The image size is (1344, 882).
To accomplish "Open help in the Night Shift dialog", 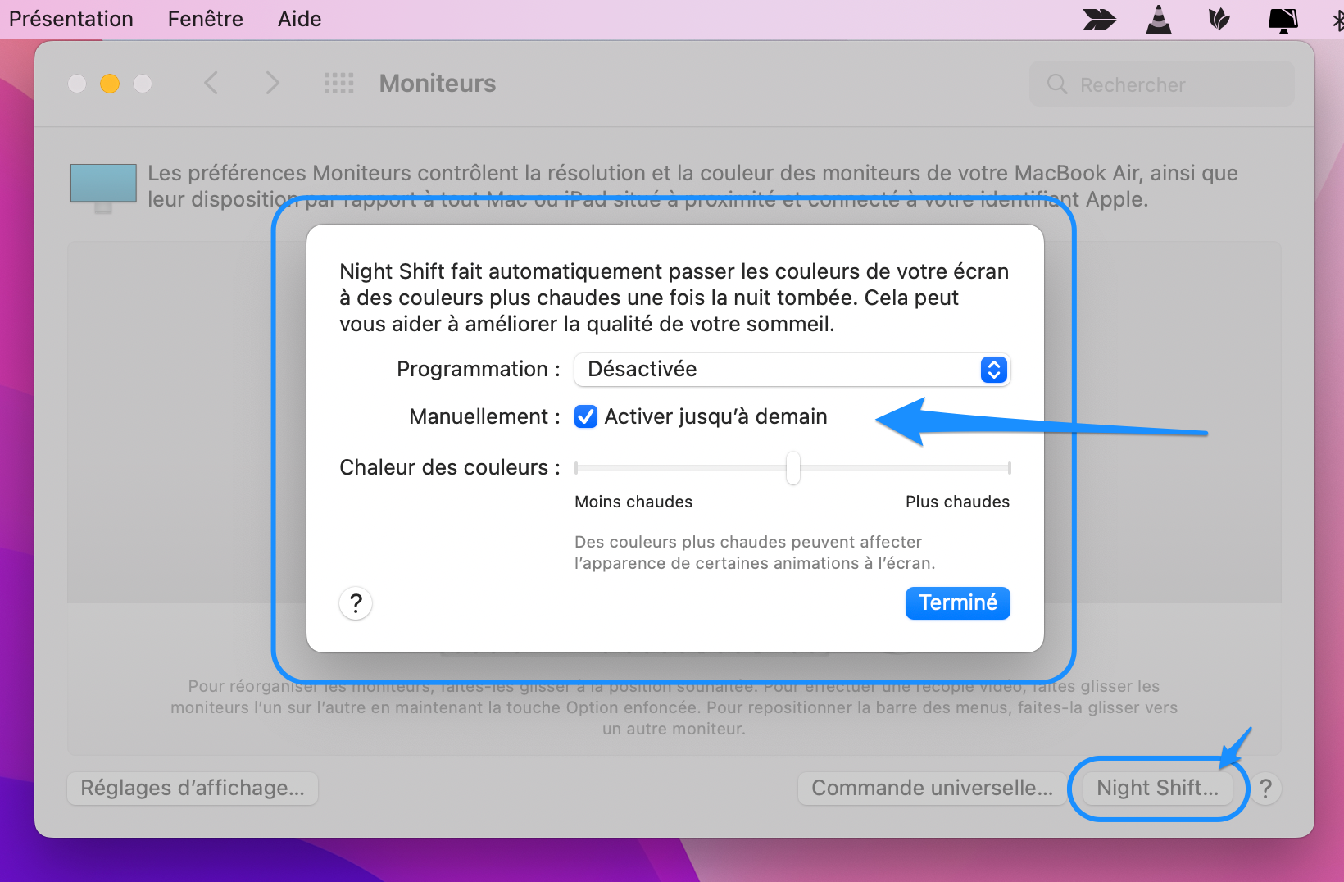I will [x=356, y=603].
